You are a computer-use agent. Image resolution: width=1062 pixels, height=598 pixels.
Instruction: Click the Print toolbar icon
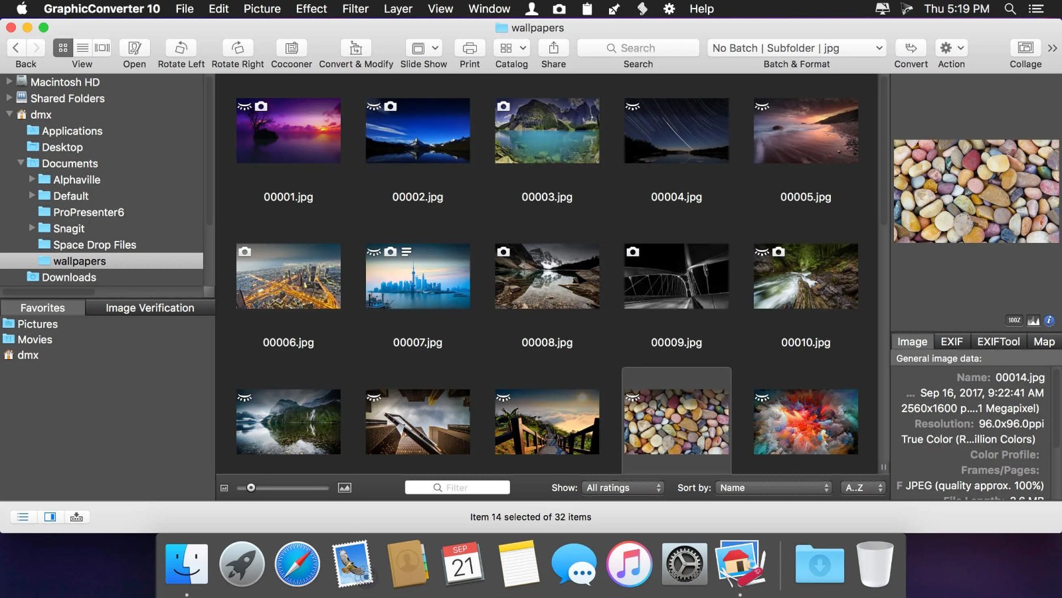(x=470, y=48)
